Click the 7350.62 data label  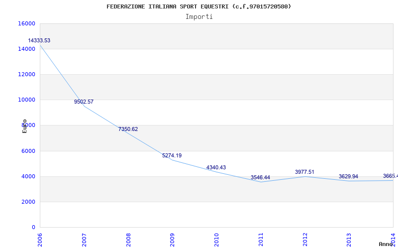[x=128, y=129]
